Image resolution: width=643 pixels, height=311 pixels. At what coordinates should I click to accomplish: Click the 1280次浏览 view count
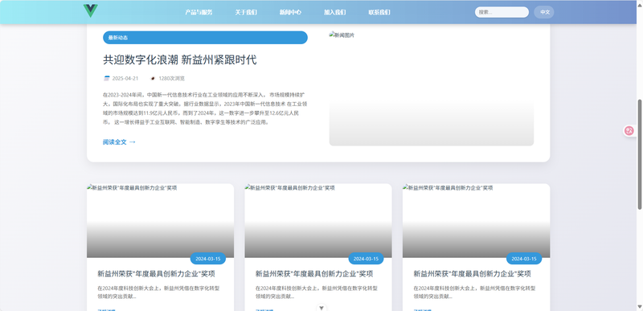click(x=171, y=78)
